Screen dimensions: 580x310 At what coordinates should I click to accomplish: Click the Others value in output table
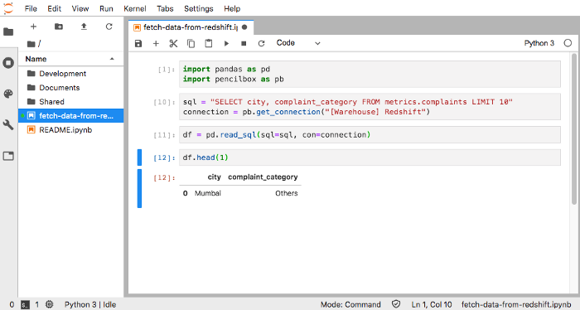click(x=287, y=193)
